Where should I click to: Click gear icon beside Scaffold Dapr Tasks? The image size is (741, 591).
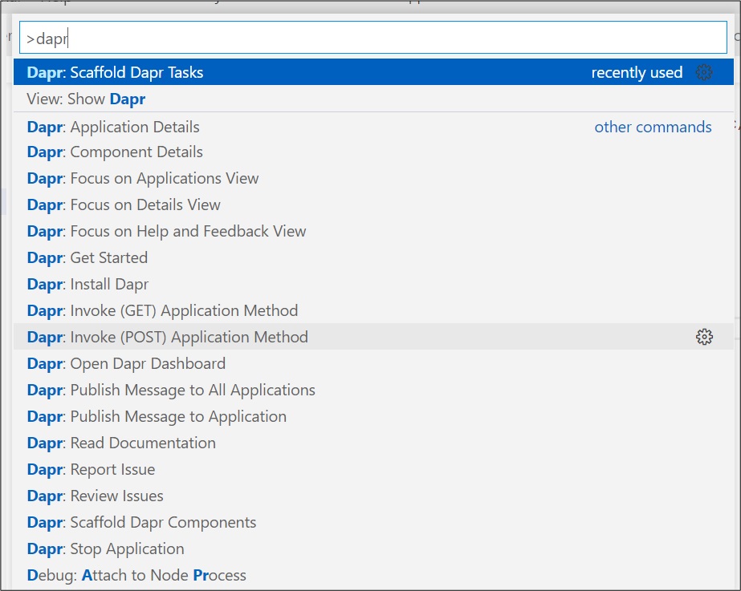pos(704,72)
